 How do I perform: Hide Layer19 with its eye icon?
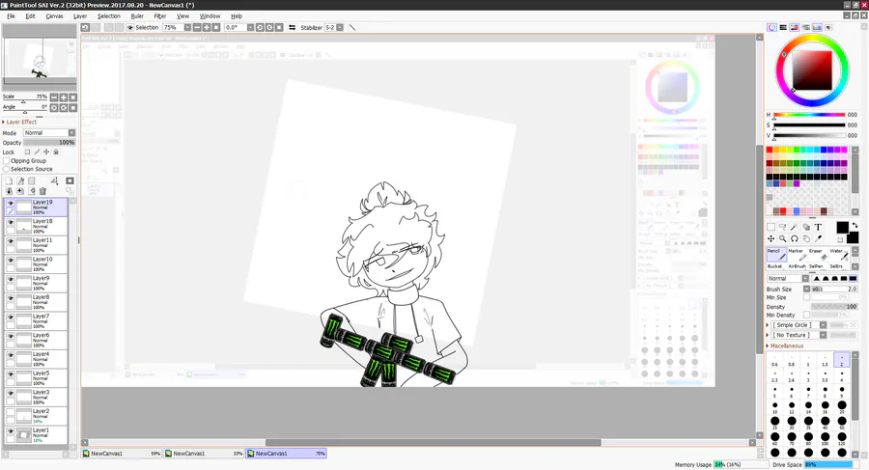[11, 204]
